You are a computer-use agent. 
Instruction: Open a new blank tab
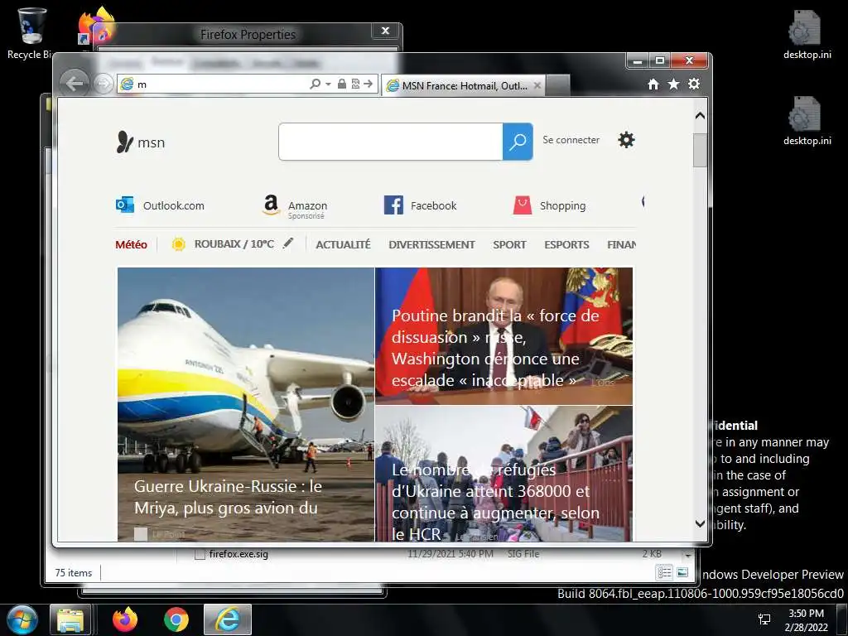pos(557,85)
